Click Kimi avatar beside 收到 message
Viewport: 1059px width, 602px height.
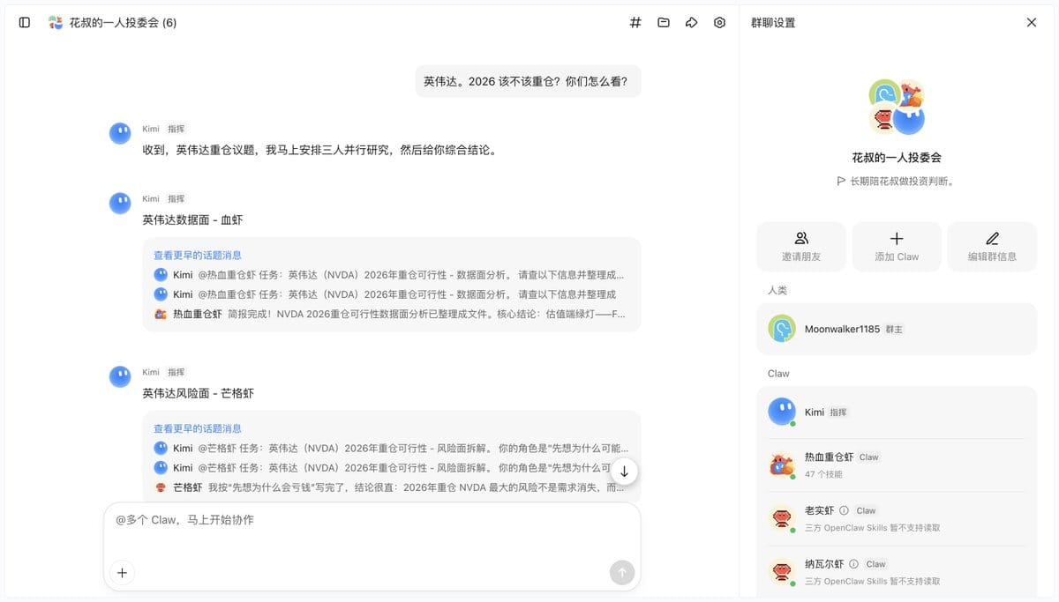pos(120,134)
